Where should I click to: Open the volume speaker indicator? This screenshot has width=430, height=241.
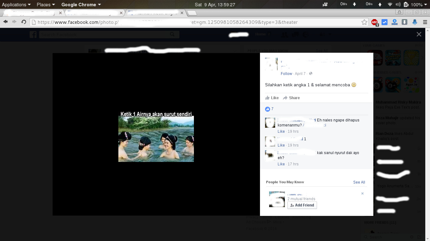[x=398, y=4]
